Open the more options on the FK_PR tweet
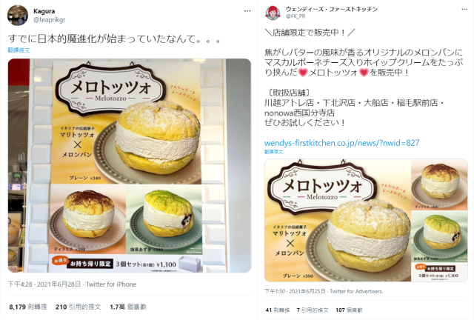Viewport: 474px width, 320px height. (x=464, y=10)
